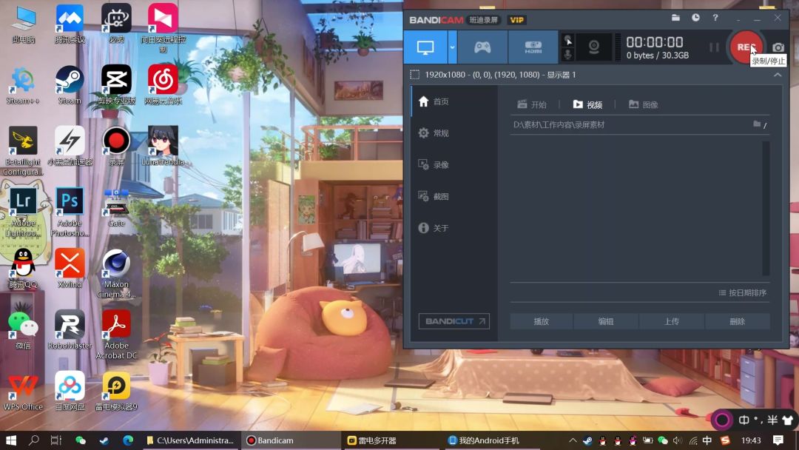The height and width of the screenshot is (450, 799).
Task: Take a screenshot with the camera icon
Action: coord(778,47)
